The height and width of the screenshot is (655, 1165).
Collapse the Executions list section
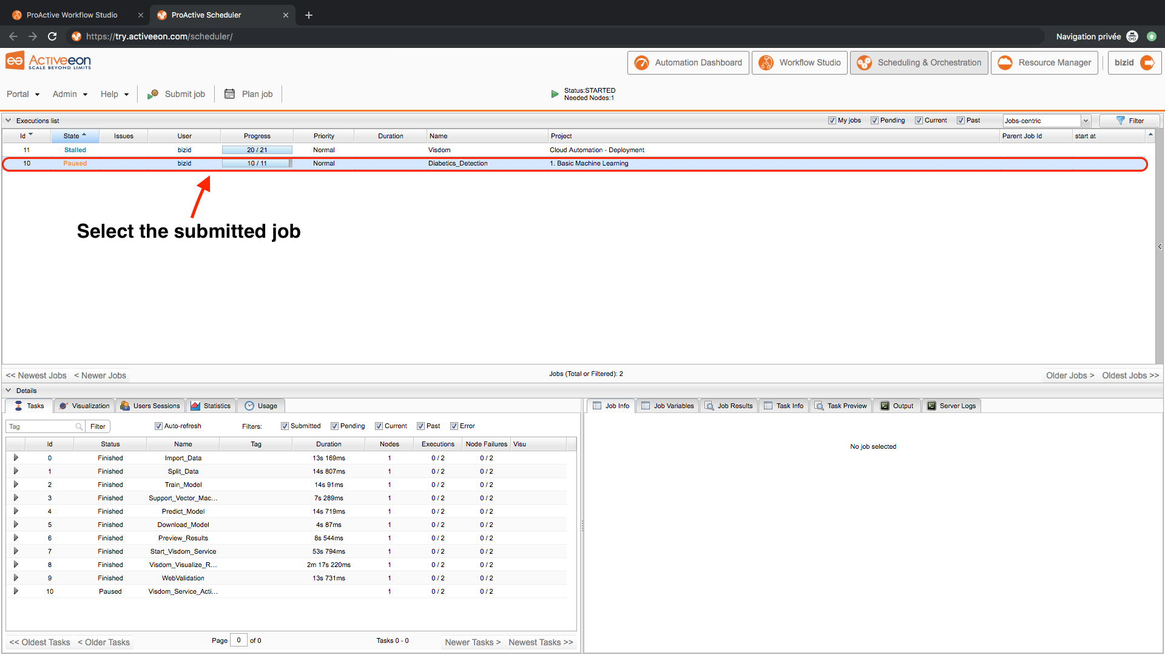click(8, 120)
